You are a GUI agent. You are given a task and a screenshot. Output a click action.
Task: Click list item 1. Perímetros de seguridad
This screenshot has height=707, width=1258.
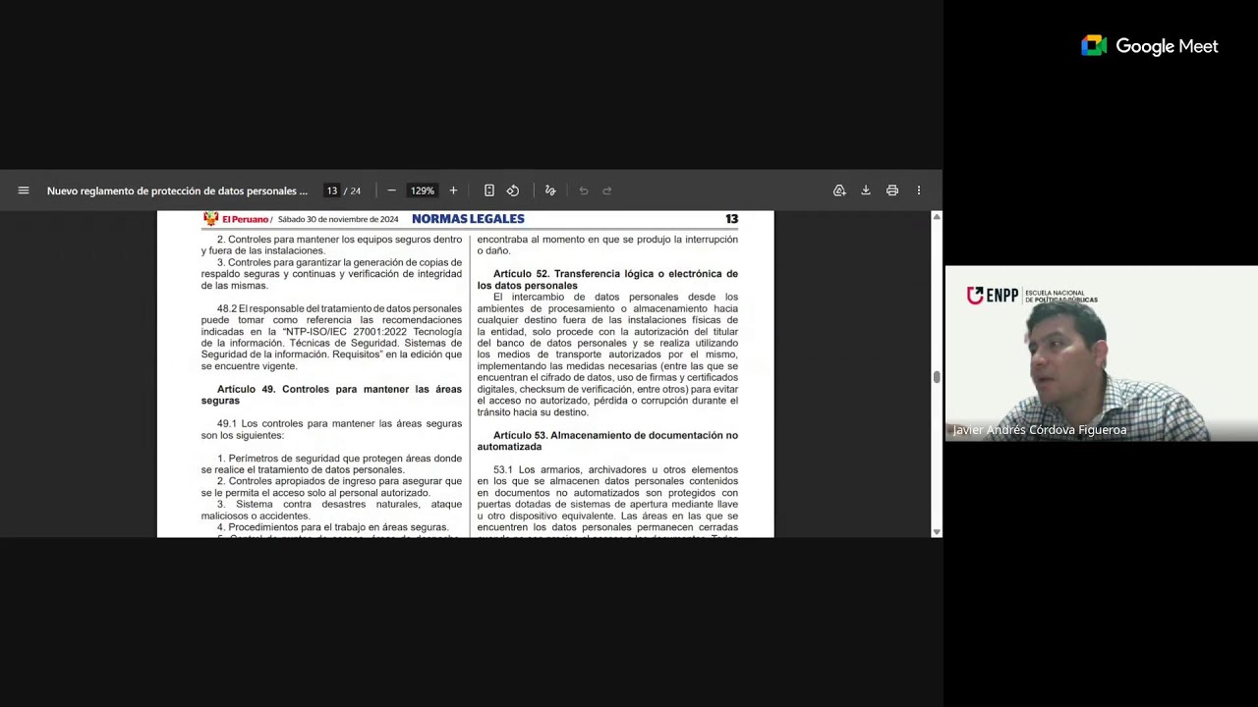pos(331,463)
